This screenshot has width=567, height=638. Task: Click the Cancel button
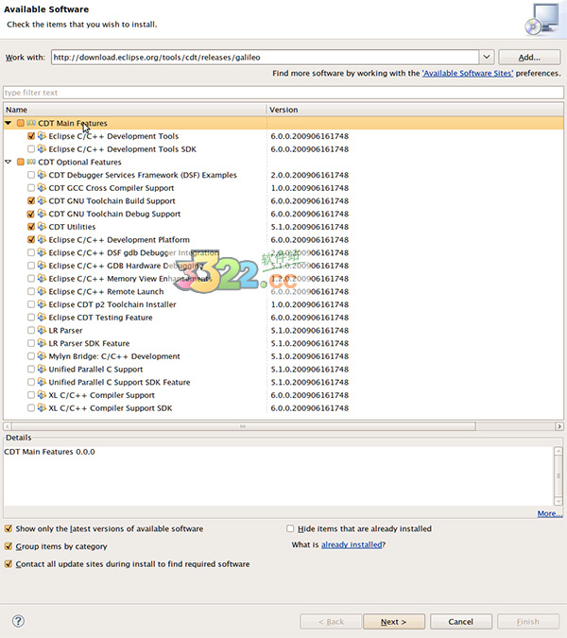point(461,622)
